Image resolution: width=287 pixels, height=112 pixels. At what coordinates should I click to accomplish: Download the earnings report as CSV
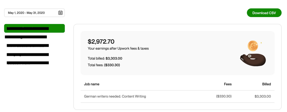click(x=264, y=13)
